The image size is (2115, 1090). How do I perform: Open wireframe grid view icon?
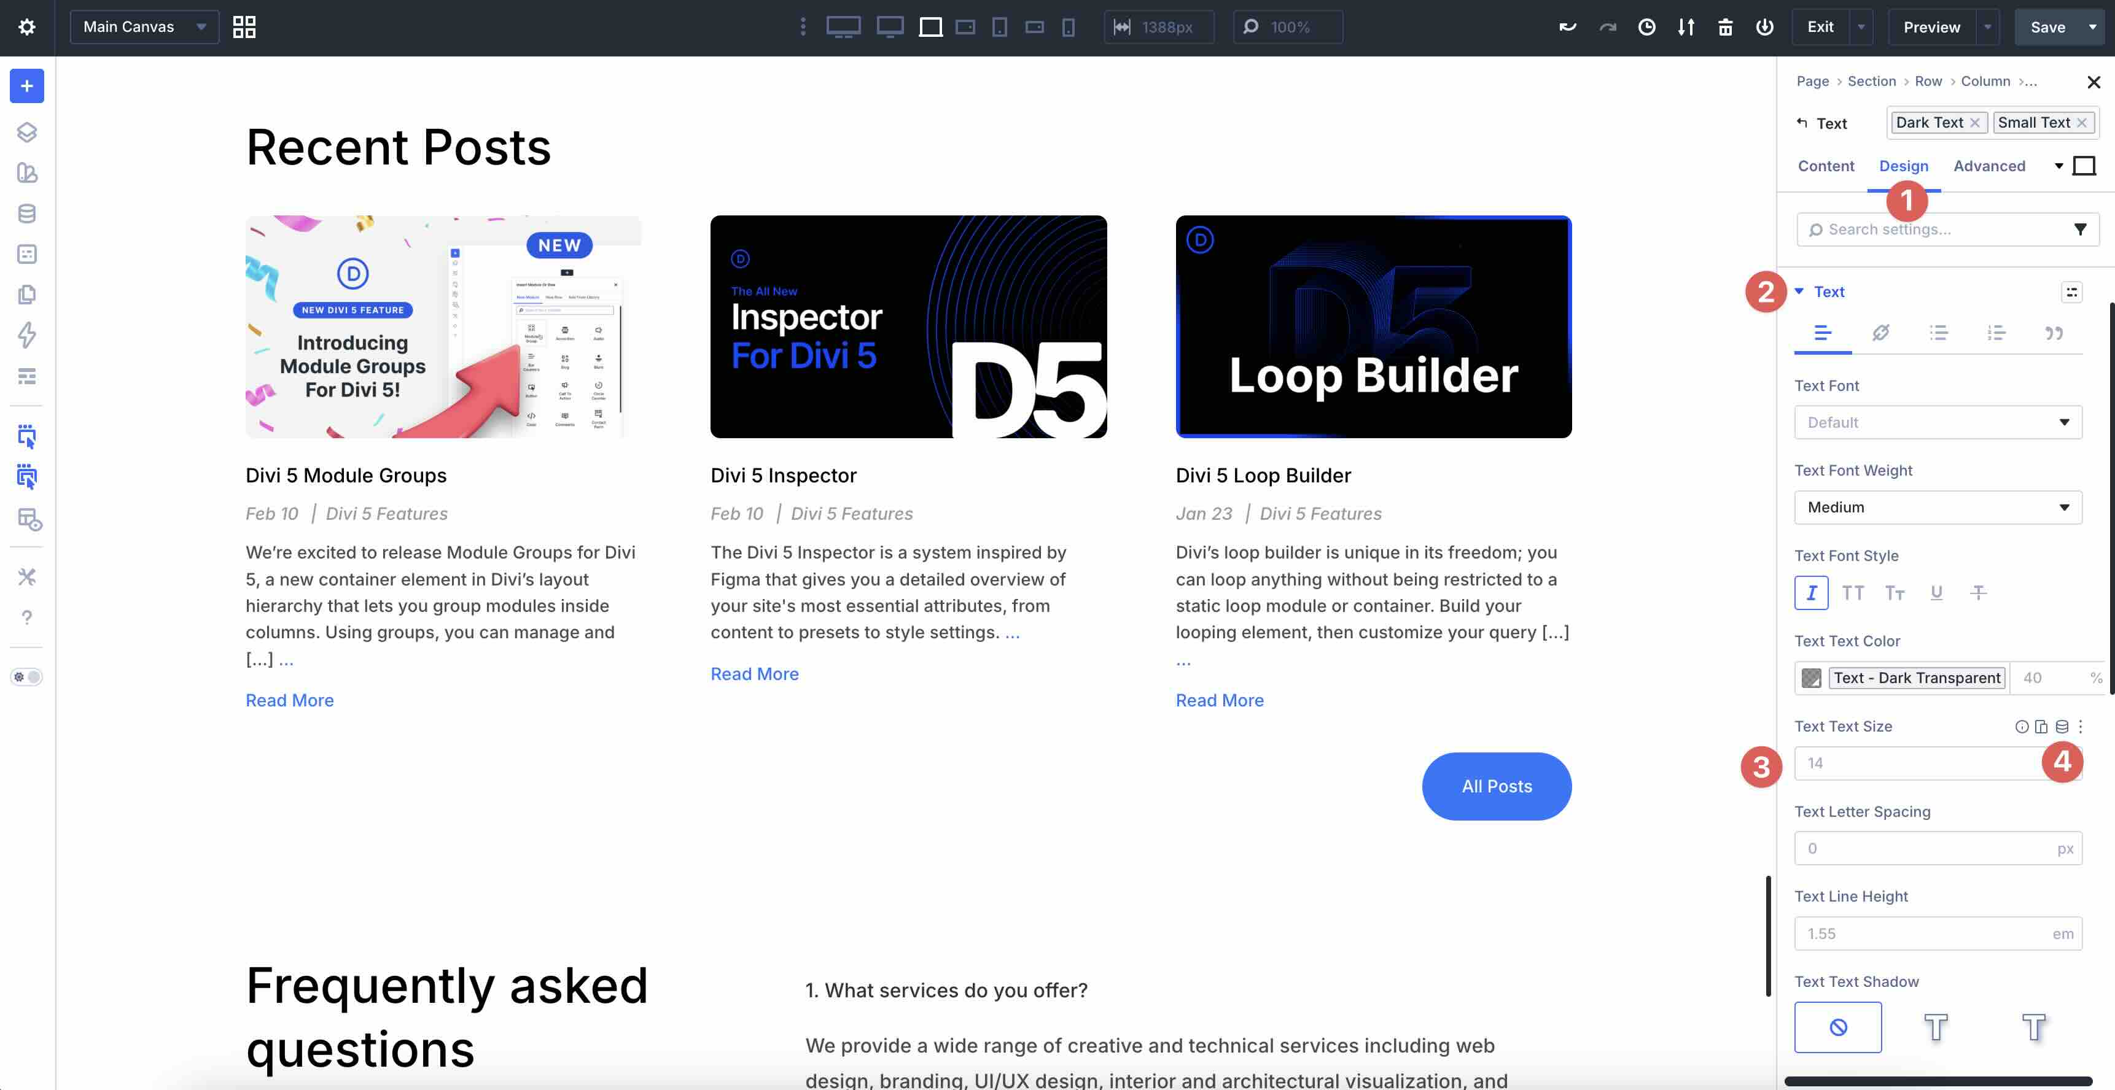point(244,27)
